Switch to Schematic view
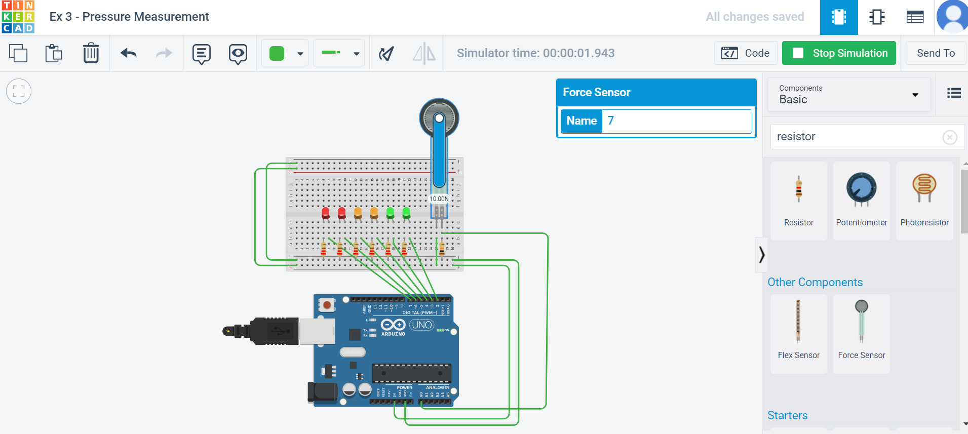Viewport: 968px width, 434px height. (x=877, y=17)
